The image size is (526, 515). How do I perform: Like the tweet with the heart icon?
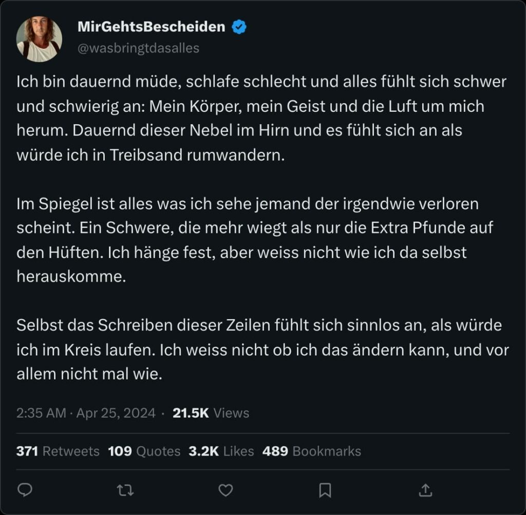point(226,490)
